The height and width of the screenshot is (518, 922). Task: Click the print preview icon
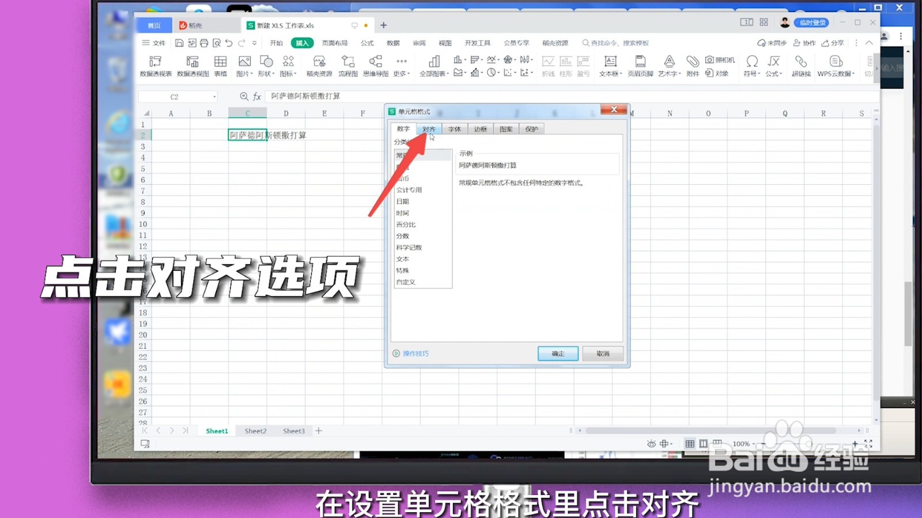pyautogui.click(x=217, y=43)
